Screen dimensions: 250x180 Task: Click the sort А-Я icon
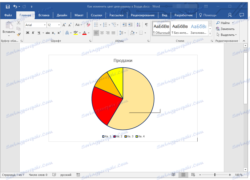pos(138,25)
